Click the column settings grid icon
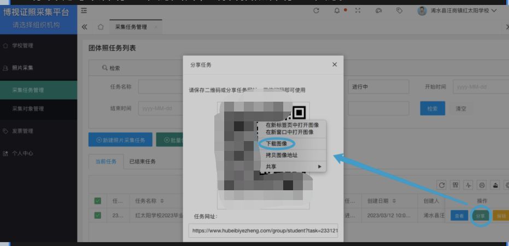The width and height of the screenshot is (509, 246). (455, 185)
